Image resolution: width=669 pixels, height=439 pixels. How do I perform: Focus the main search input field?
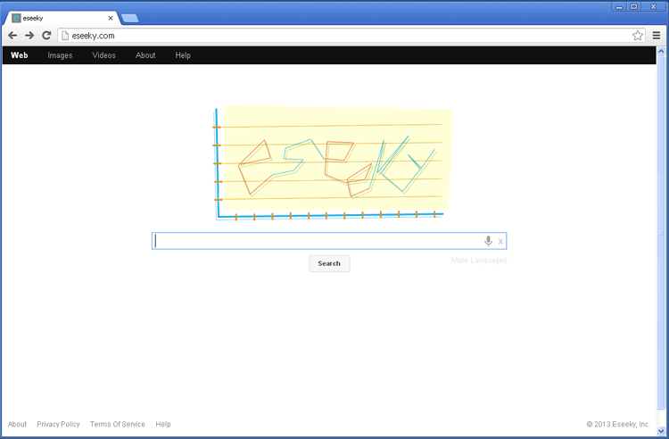click(317, 241)
